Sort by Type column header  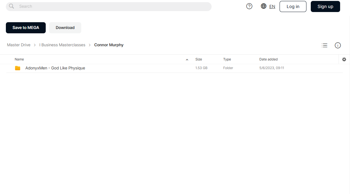[227, 59]
